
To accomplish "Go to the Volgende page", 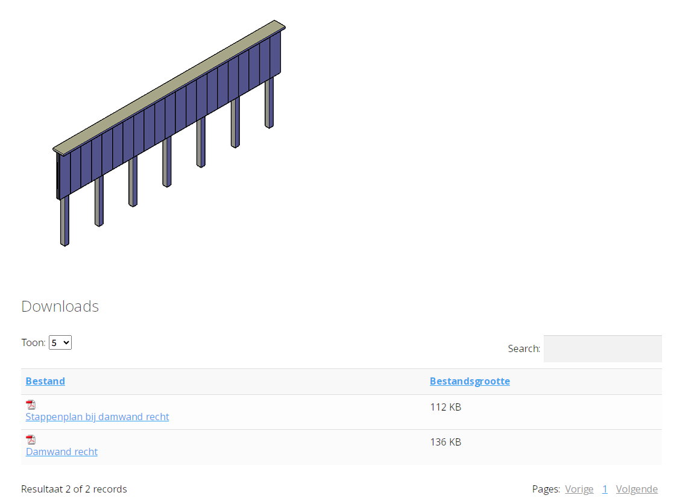I will (x=637, y=490).
